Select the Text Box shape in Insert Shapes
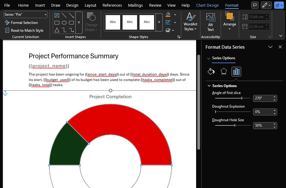286x188 pixels. tap(56, 15)
